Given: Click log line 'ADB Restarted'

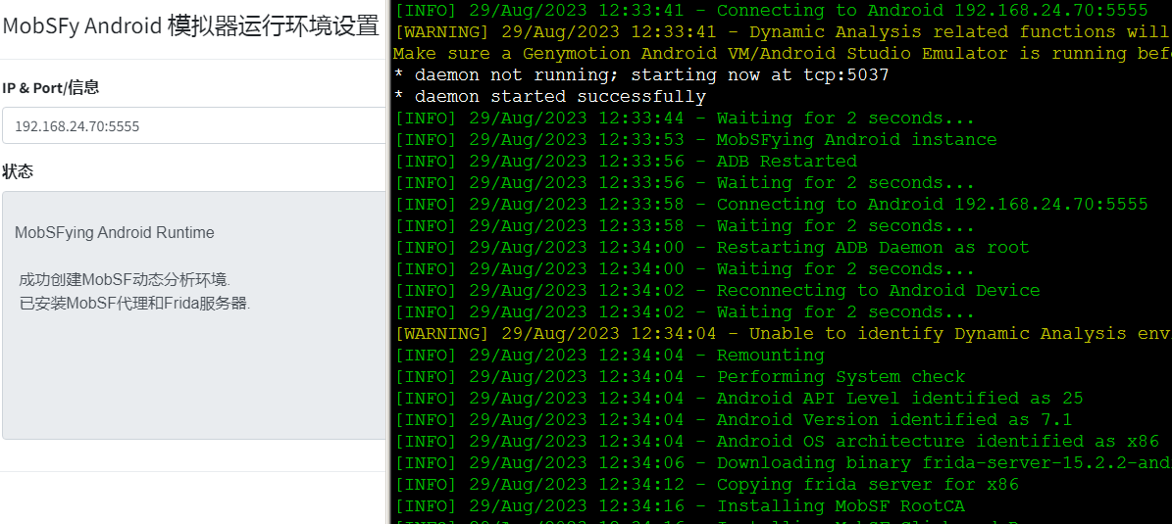Looking at the screenshot, I should pos(626,162).
